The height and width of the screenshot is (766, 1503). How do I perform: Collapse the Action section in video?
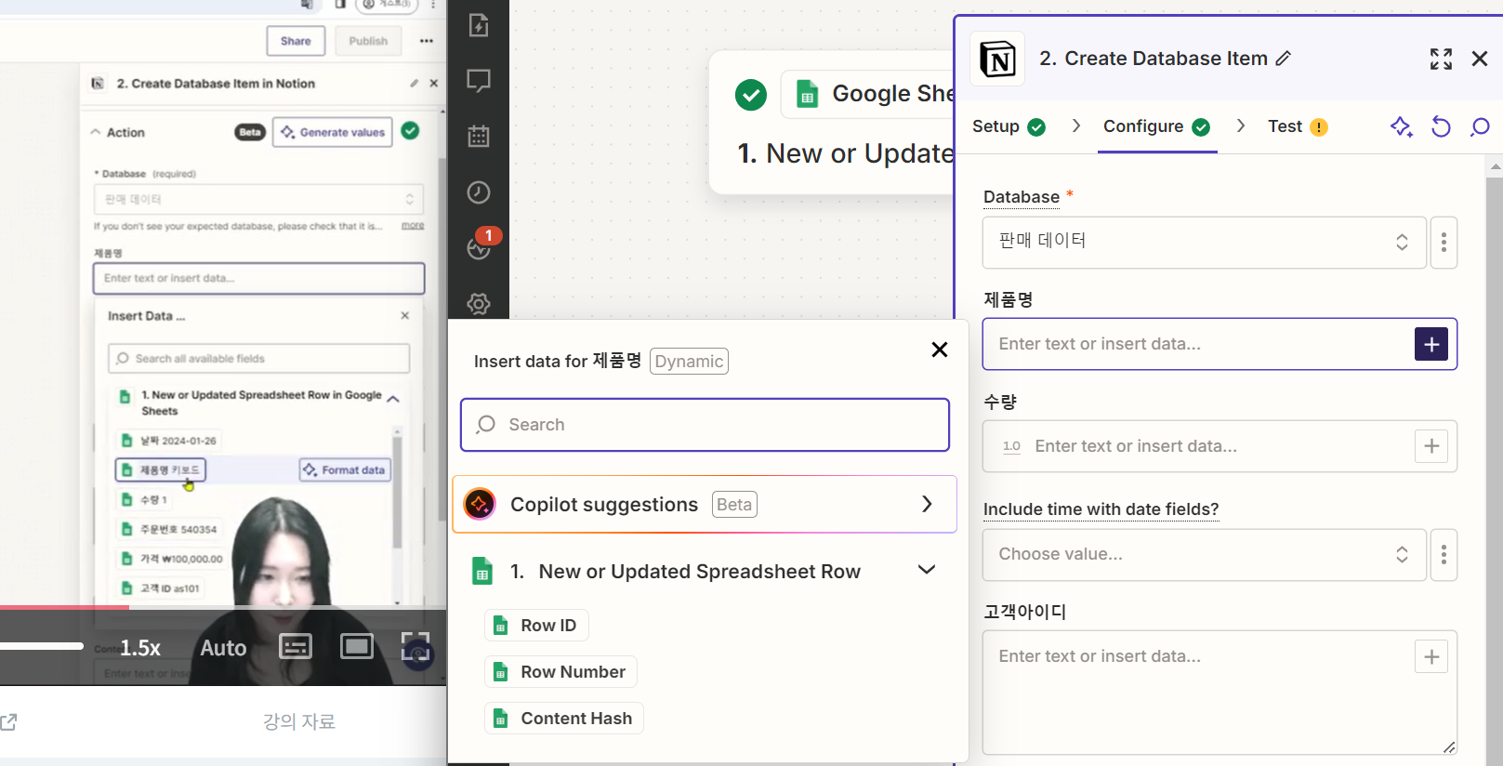96,133
